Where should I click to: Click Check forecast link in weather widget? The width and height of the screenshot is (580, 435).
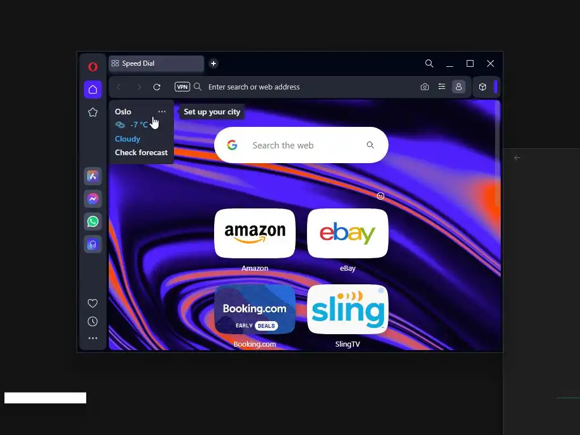click(141, 152)
